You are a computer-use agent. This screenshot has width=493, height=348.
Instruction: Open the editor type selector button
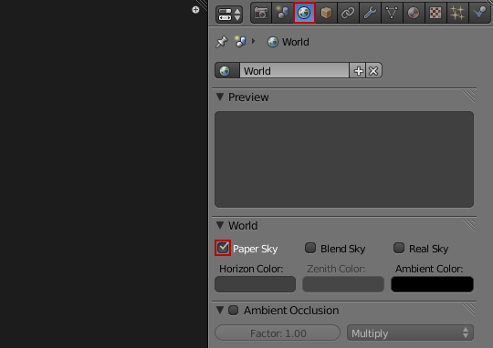click(x=229, y=15)
